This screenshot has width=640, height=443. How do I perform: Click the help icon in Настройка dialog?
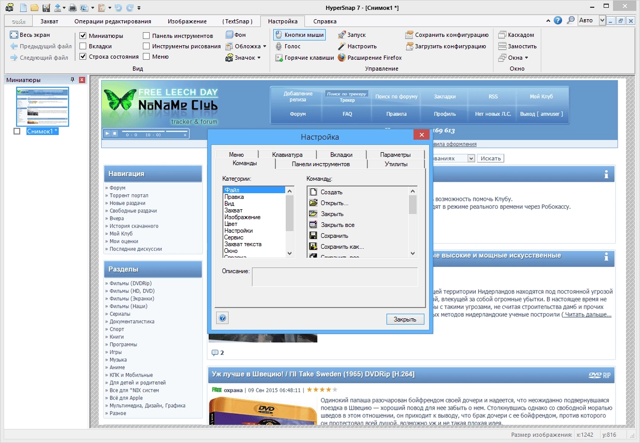(223, 318)
